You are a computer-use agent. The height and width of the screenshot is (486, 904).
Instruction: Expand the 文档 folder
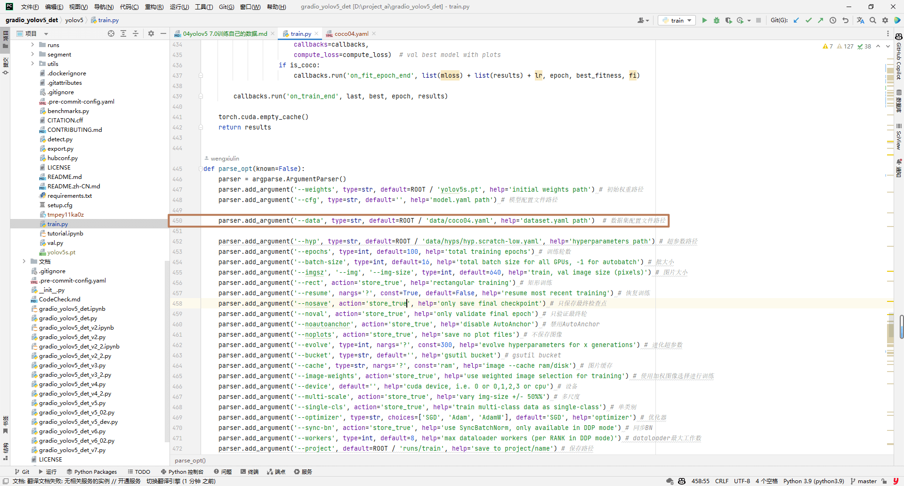[24, 261]
